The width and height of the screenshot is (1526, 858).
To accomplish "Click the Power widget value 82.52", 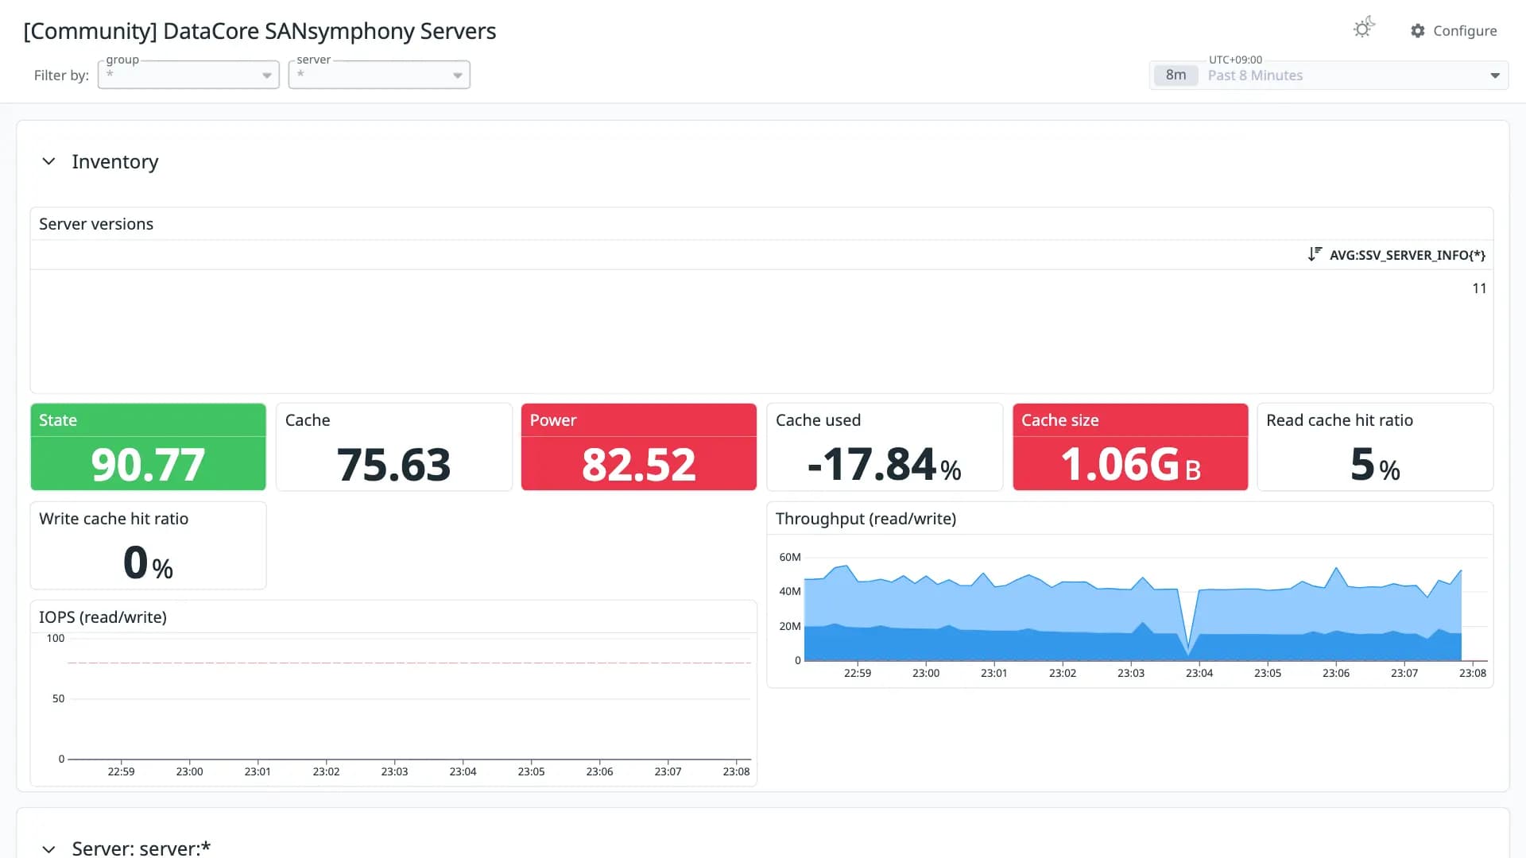I will (x=639, y=464).
